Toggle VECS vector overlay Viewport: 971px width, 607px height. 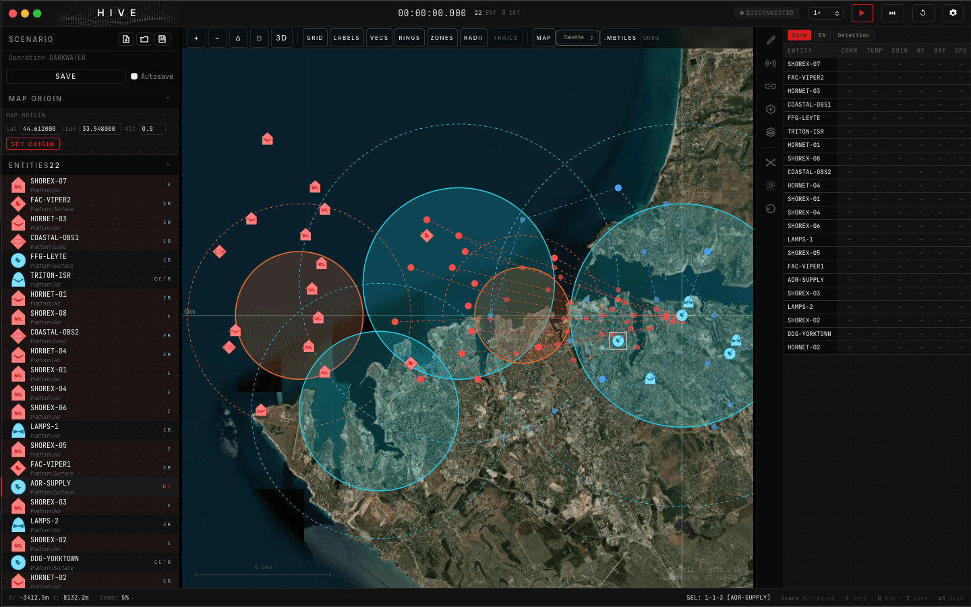tap(379, 38)
